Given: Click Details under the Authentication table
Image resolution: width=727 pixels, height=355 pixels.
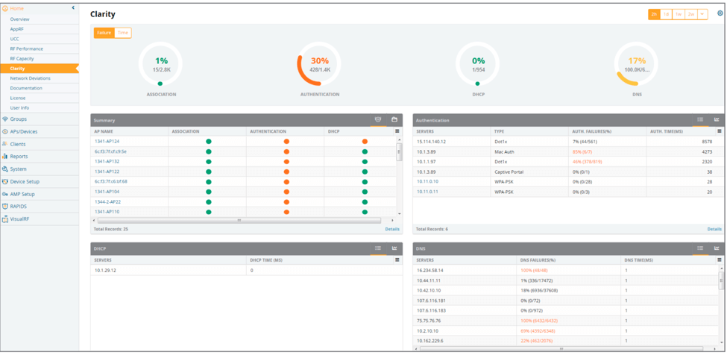Looking at the screenshot, I should pyautogui.click(x=714, y=229).
